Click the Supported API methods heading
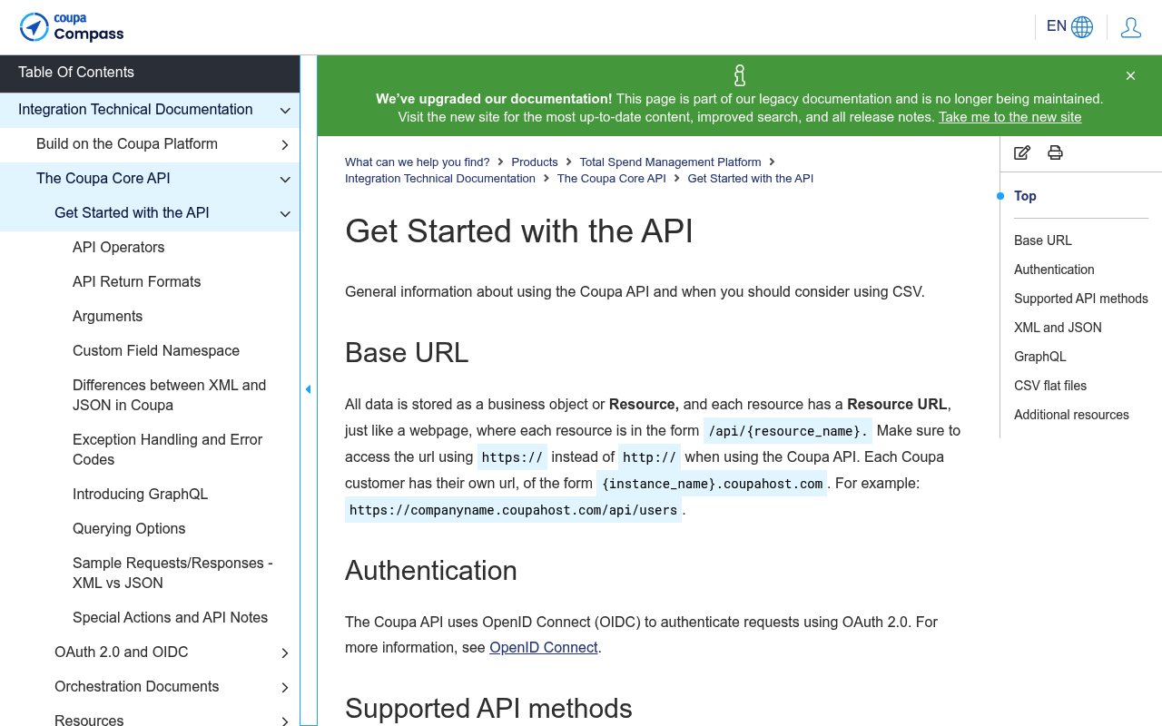The width and height of the screenshot is (1162, 726). click(488, 708)
